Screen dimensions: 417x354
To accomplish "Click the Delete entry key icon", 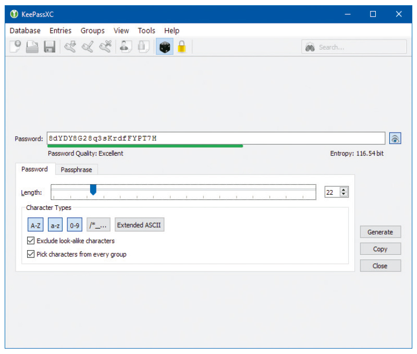I will point(106,47).
